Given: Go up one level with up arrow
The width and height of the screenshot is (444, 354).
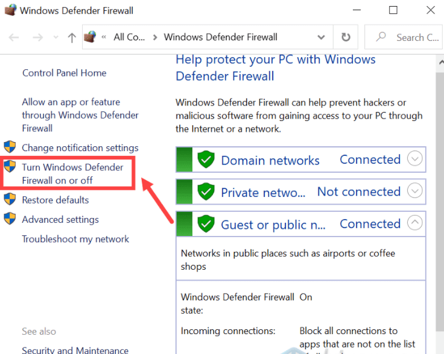Looking at the screenshot, I should click(72, 37).
